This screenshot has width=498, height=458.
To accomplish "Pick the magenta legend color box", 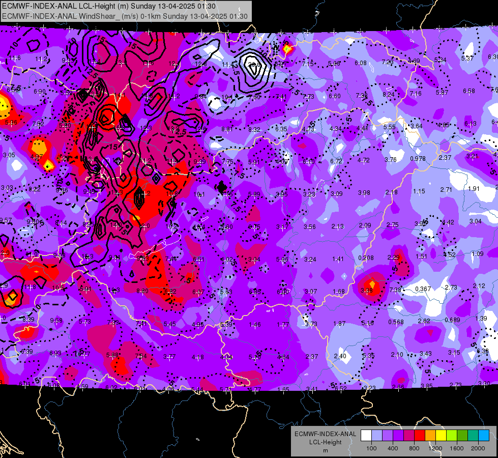I will point(409,436).
